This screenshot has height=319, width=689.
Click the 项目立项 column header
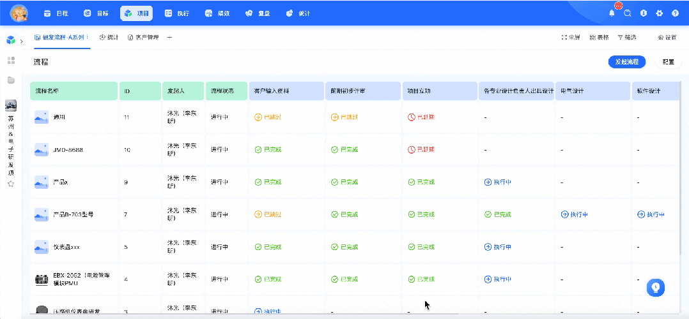(x=440, y=91)
